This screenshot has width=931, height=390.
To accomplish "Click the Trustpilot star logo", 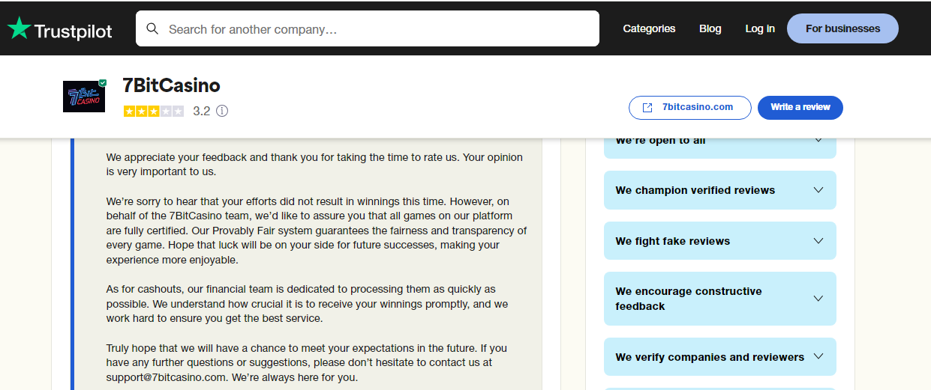I will pyautogui.click(x=19, y=28).
